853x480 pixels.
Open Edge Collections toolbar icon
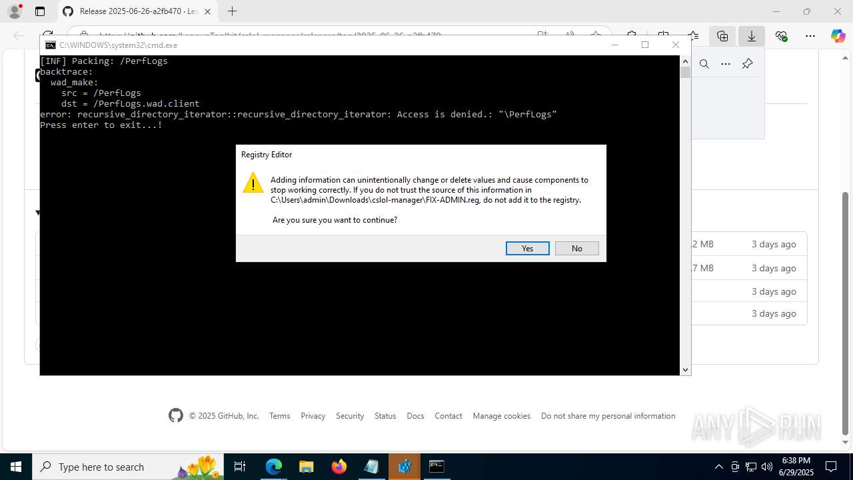tap(722, 36)
